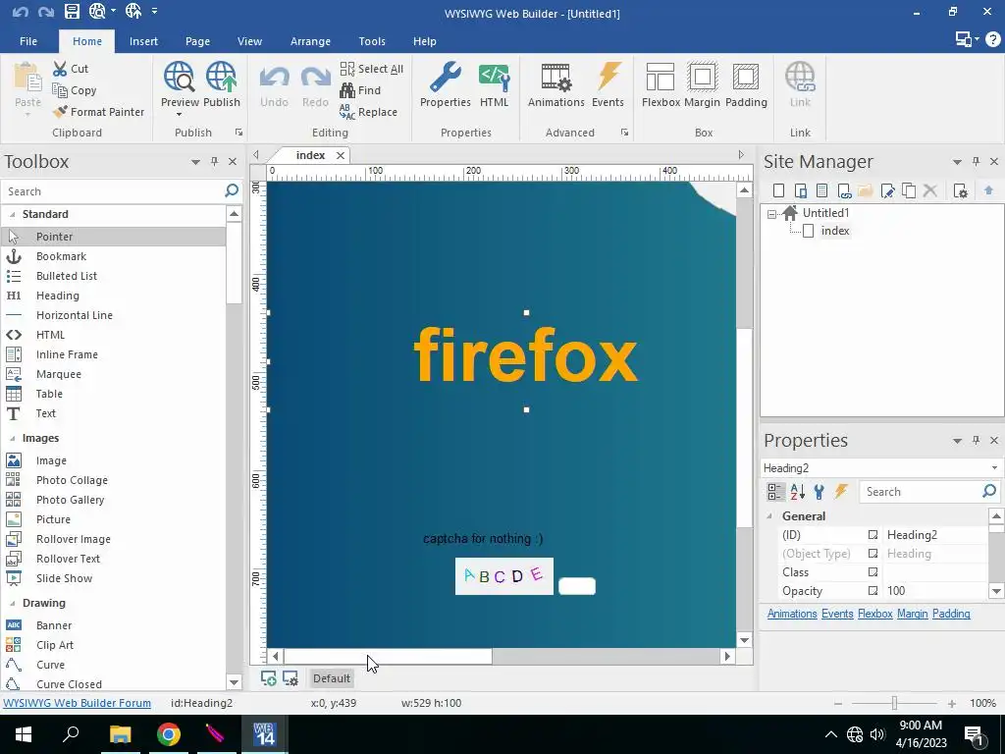Click the zoom slider handle
Viewport: 1005px width, 754px height.
(894, 703)
